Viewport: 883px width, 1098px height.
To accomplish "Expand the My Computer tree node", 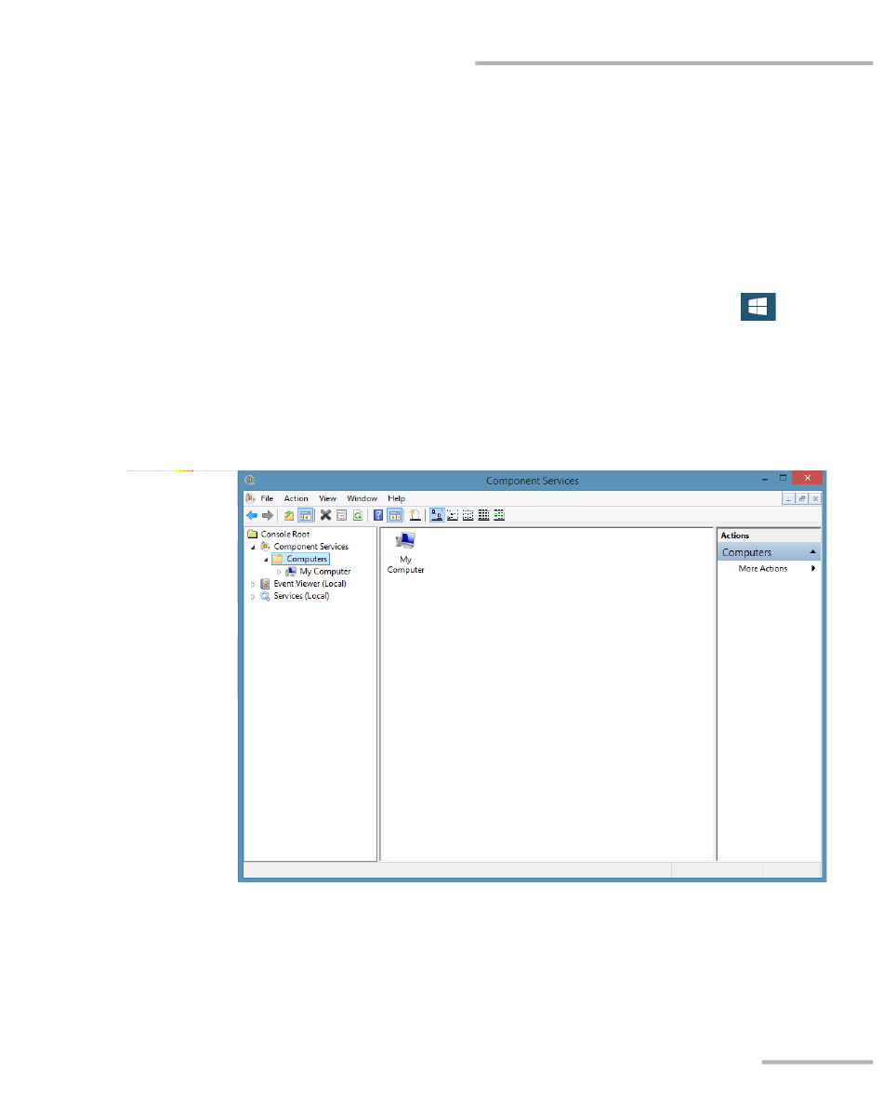I will coord(279,572).
